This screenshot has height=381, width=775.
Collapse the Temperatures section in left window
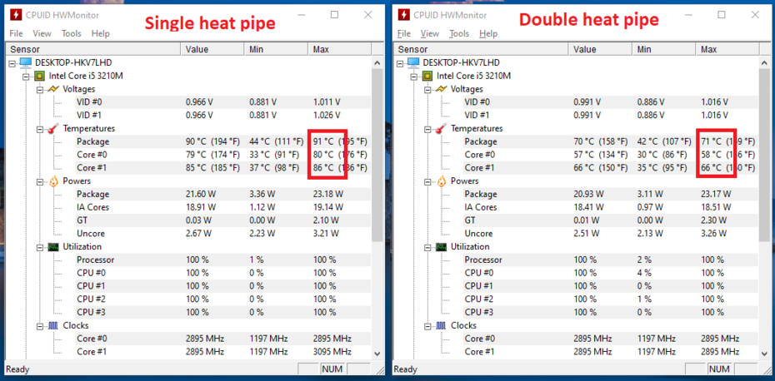(x=40, y=129)
